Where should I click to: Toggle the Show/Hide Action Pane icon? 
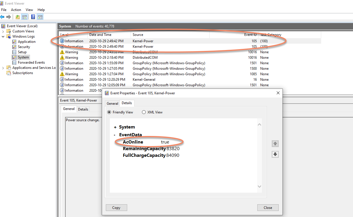pos(40,17)
